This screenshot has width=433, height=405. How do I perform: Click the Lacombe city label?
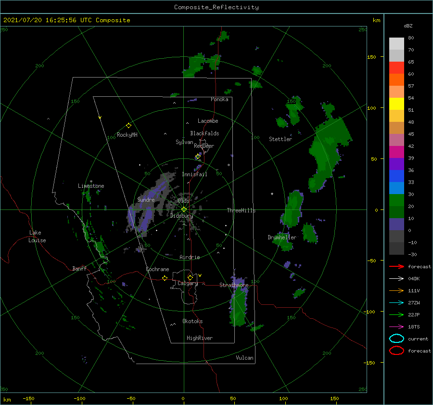click(x=208, y=121)
